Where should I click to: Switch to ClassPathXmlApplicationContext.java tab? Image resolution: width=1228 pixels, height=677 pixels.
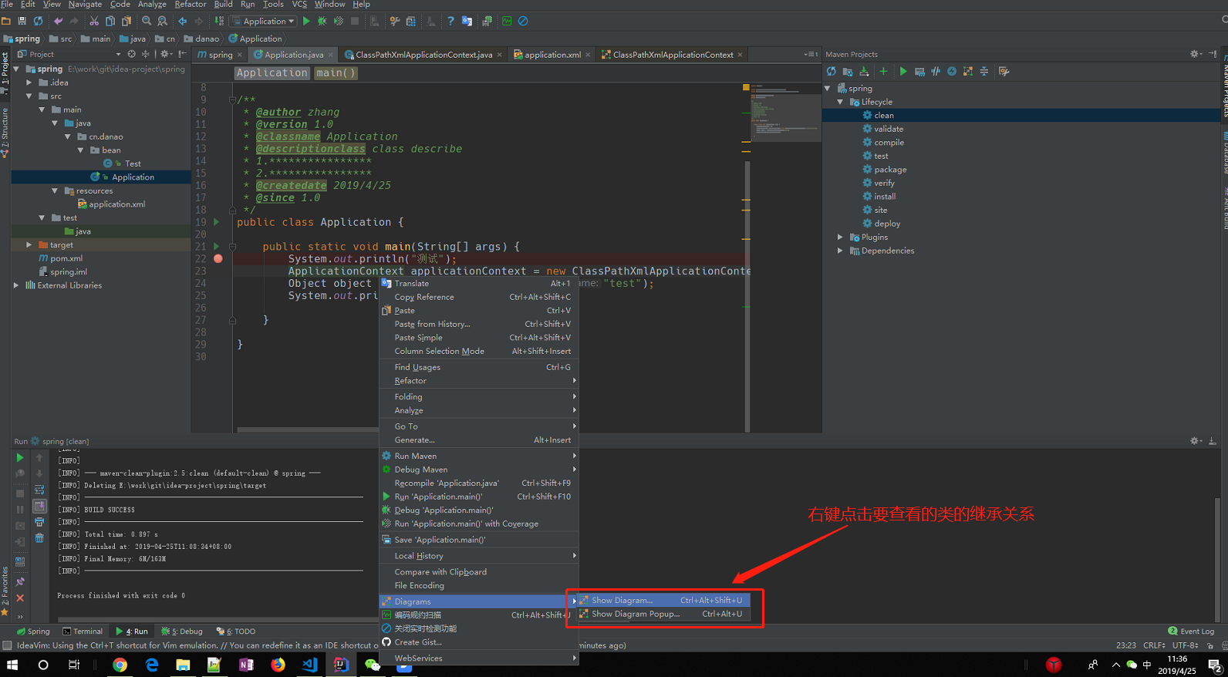click(x=423, y=55)
